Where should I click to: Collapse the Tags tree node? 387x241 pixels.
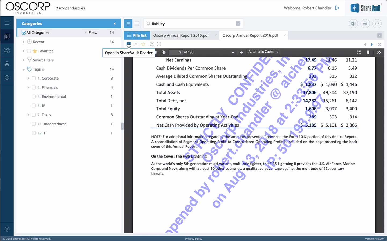click(x=23, y=69)
